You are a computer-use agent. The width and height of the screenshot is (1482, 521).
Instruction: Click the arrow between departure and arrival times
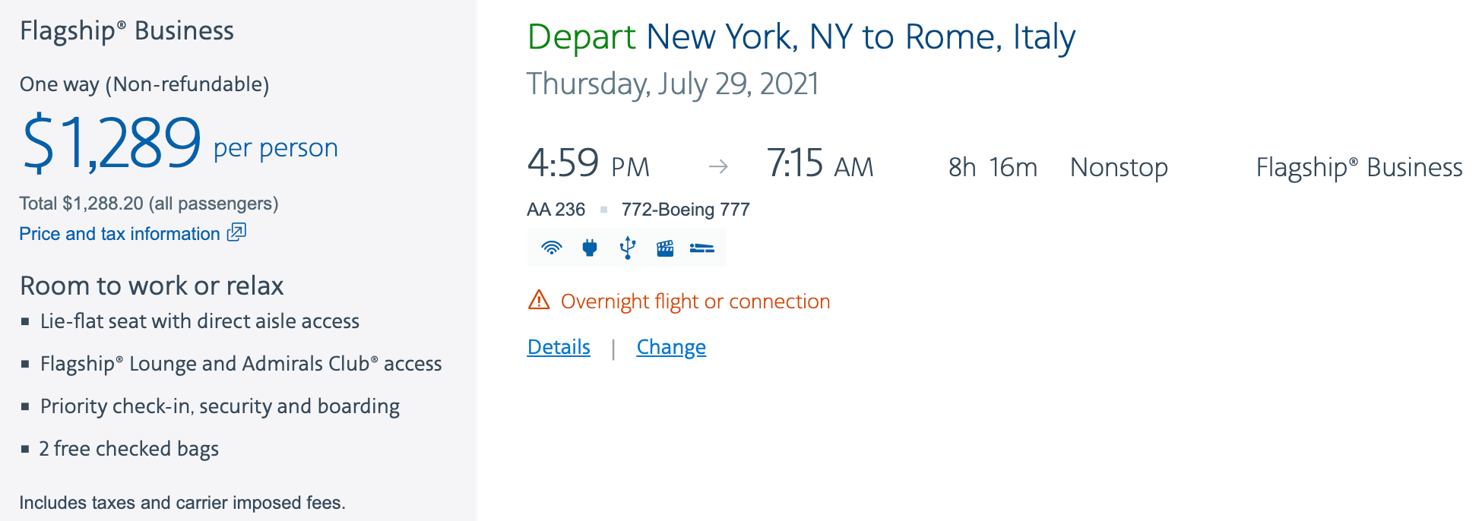click(718, 166)
